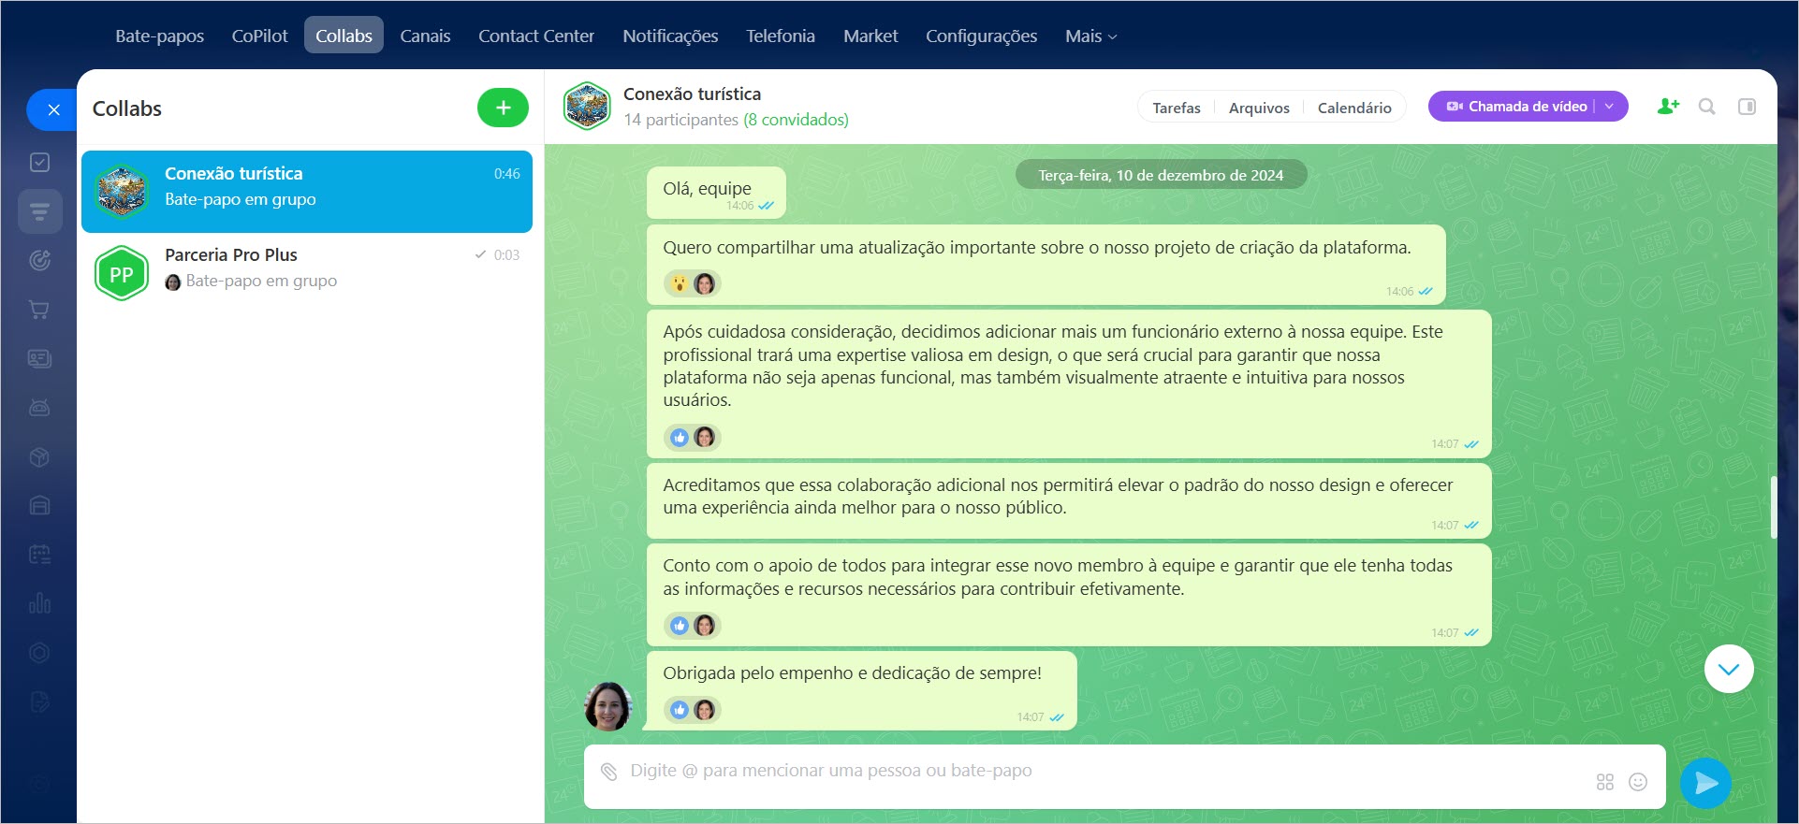The width and height of the screenshot is (1799, 824).
Task: Open the messenger icon in the left sidebar
Action: click(x=39, y=211)
